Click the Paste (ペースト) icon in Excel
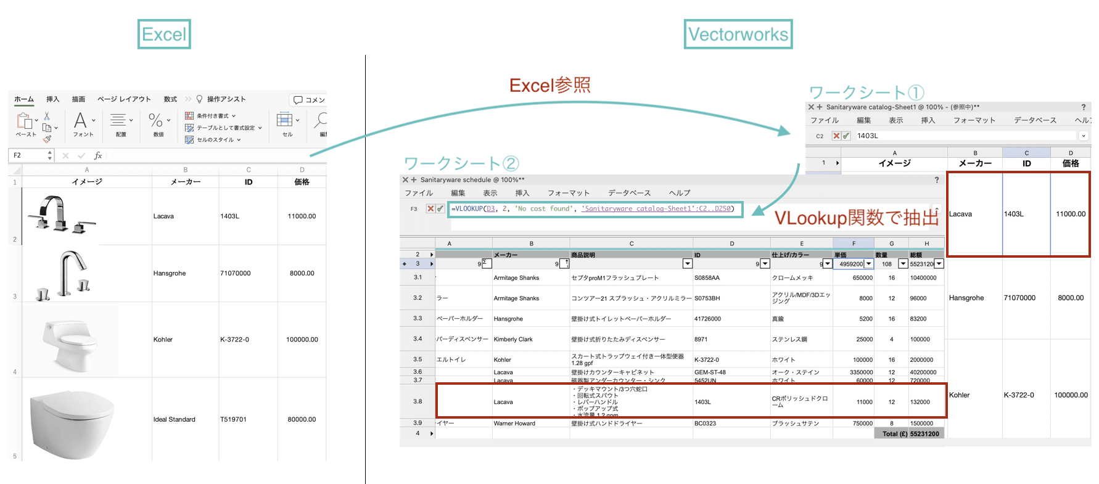1099x484 pixels. coord(23,120)
